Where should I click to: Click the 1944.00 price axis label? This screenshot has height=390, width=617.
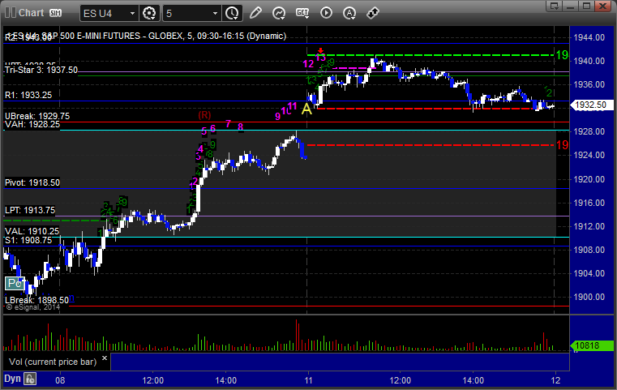pos(589,38)
